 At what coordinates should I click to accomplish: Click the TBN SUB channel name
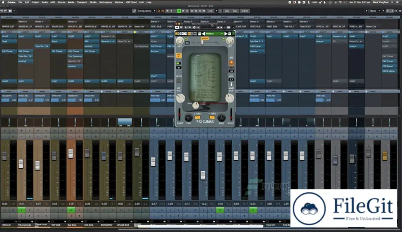tap(6, 225)
